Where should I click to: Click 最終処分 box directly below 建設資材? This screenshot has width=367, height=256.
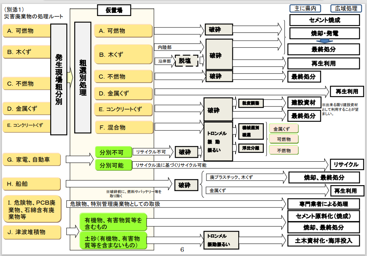click(304, 116)
